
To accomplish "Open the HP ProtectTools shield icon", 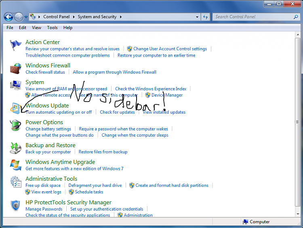I will pos(15,205).
